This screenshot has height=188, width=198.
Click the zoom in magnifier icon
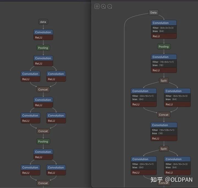tap(103, 6)
